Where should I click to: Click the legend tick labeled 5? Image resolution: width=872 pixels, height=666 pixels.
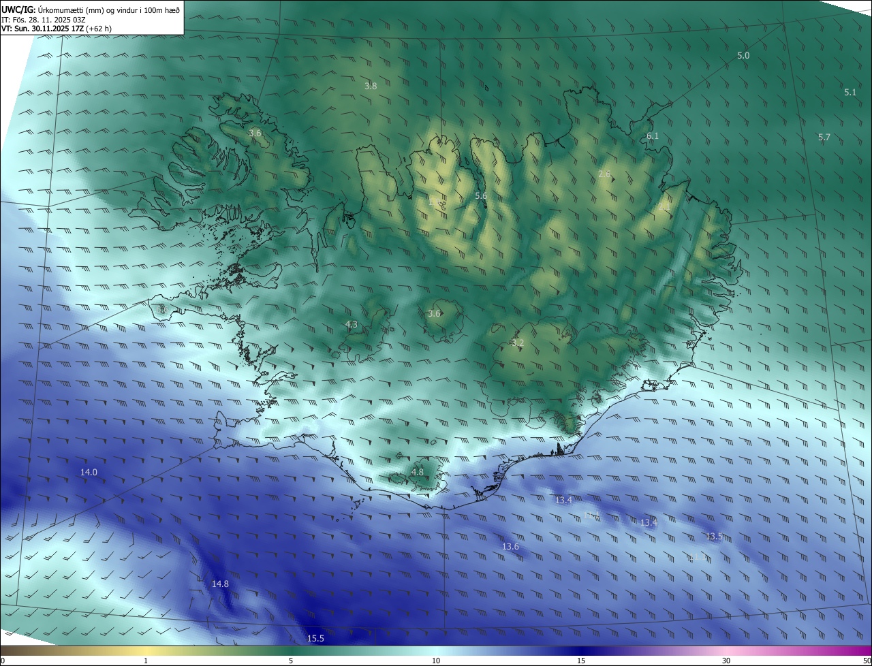pos(291,661)
